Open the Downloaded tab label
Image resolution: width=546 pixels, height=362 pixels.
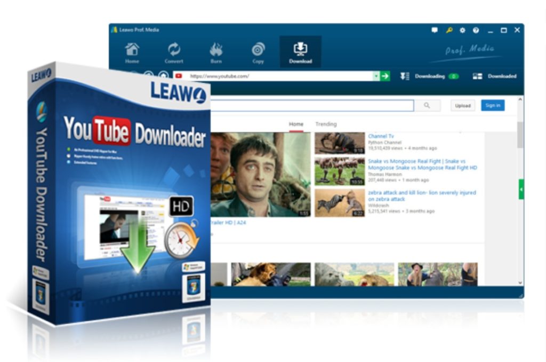coord(502,76)
